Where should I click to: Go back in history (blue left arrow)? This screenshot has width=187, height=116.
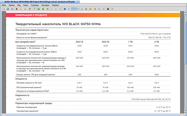click(x=65, y=9)
